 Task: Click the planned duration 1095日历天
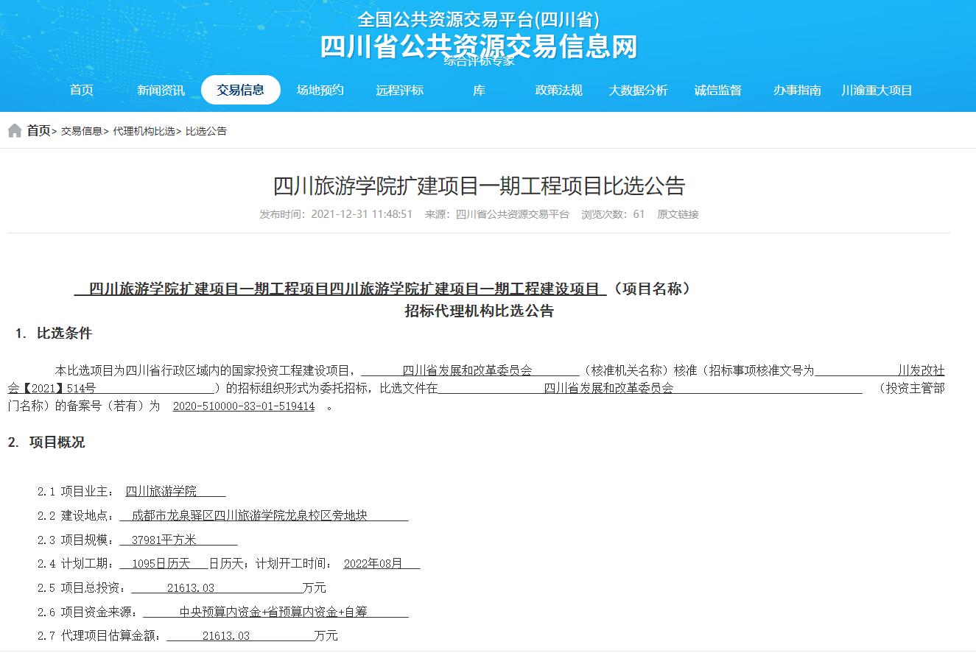click(x=161, y=564)
